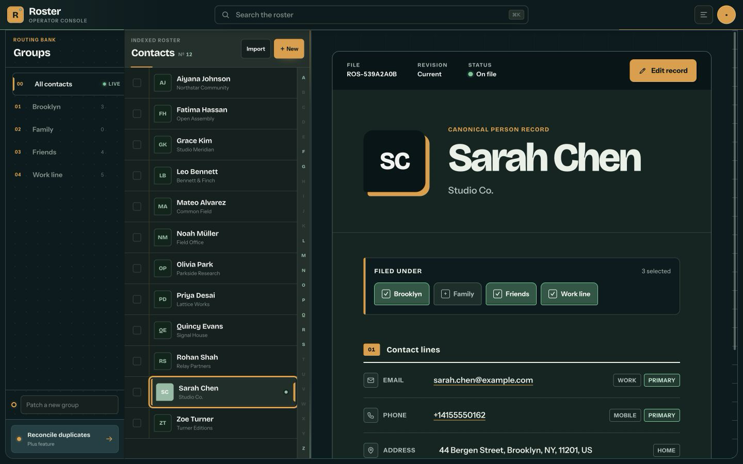
Task: Click the arrow on Reconcile duplicates
Action: click(x=109, y=439)
